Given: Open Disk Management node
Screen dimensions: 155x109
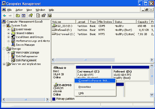Looking at the screenshot, I should [x=26, y=60].
